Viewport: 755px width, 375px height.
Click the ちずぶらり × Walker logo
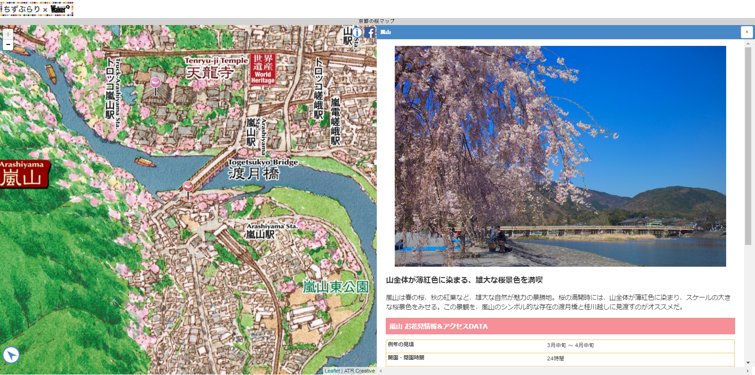[x=37, y=9]
